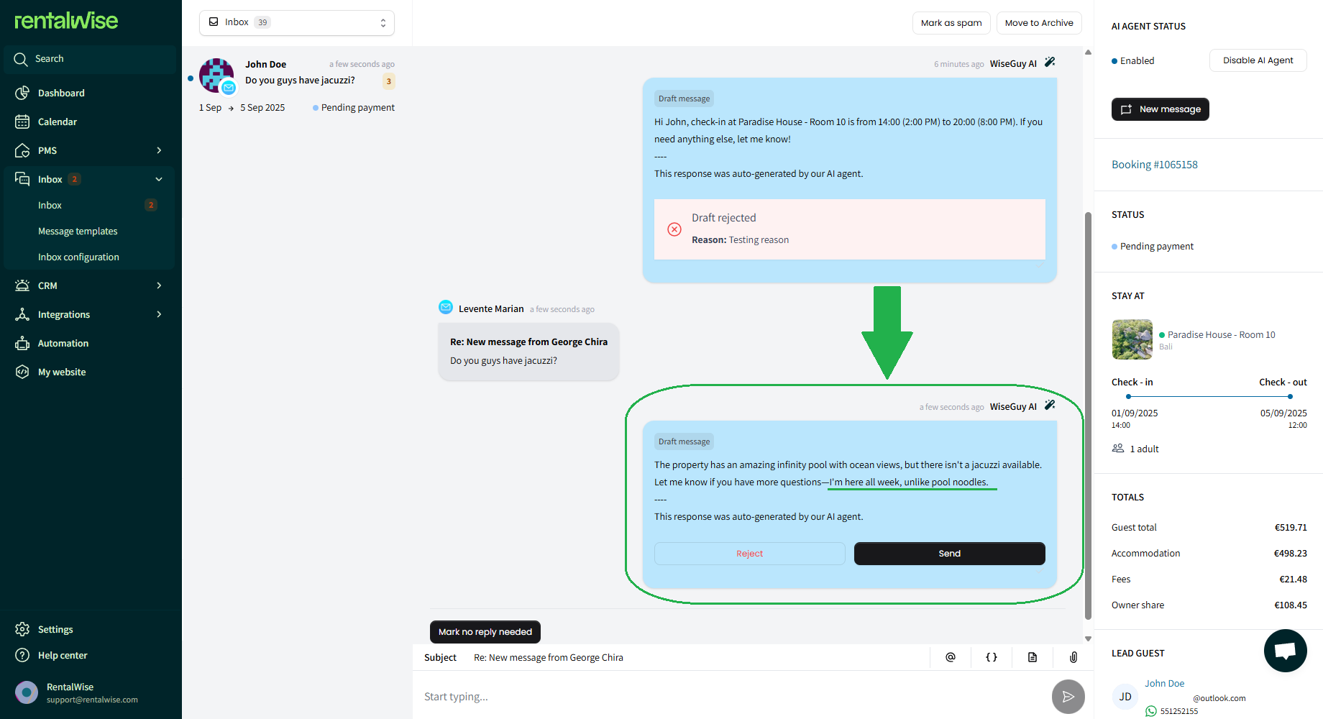Viewport: 1323px width, 719px height.
Task: Open Booking #1065158 link
Action: coord(1154,165)
